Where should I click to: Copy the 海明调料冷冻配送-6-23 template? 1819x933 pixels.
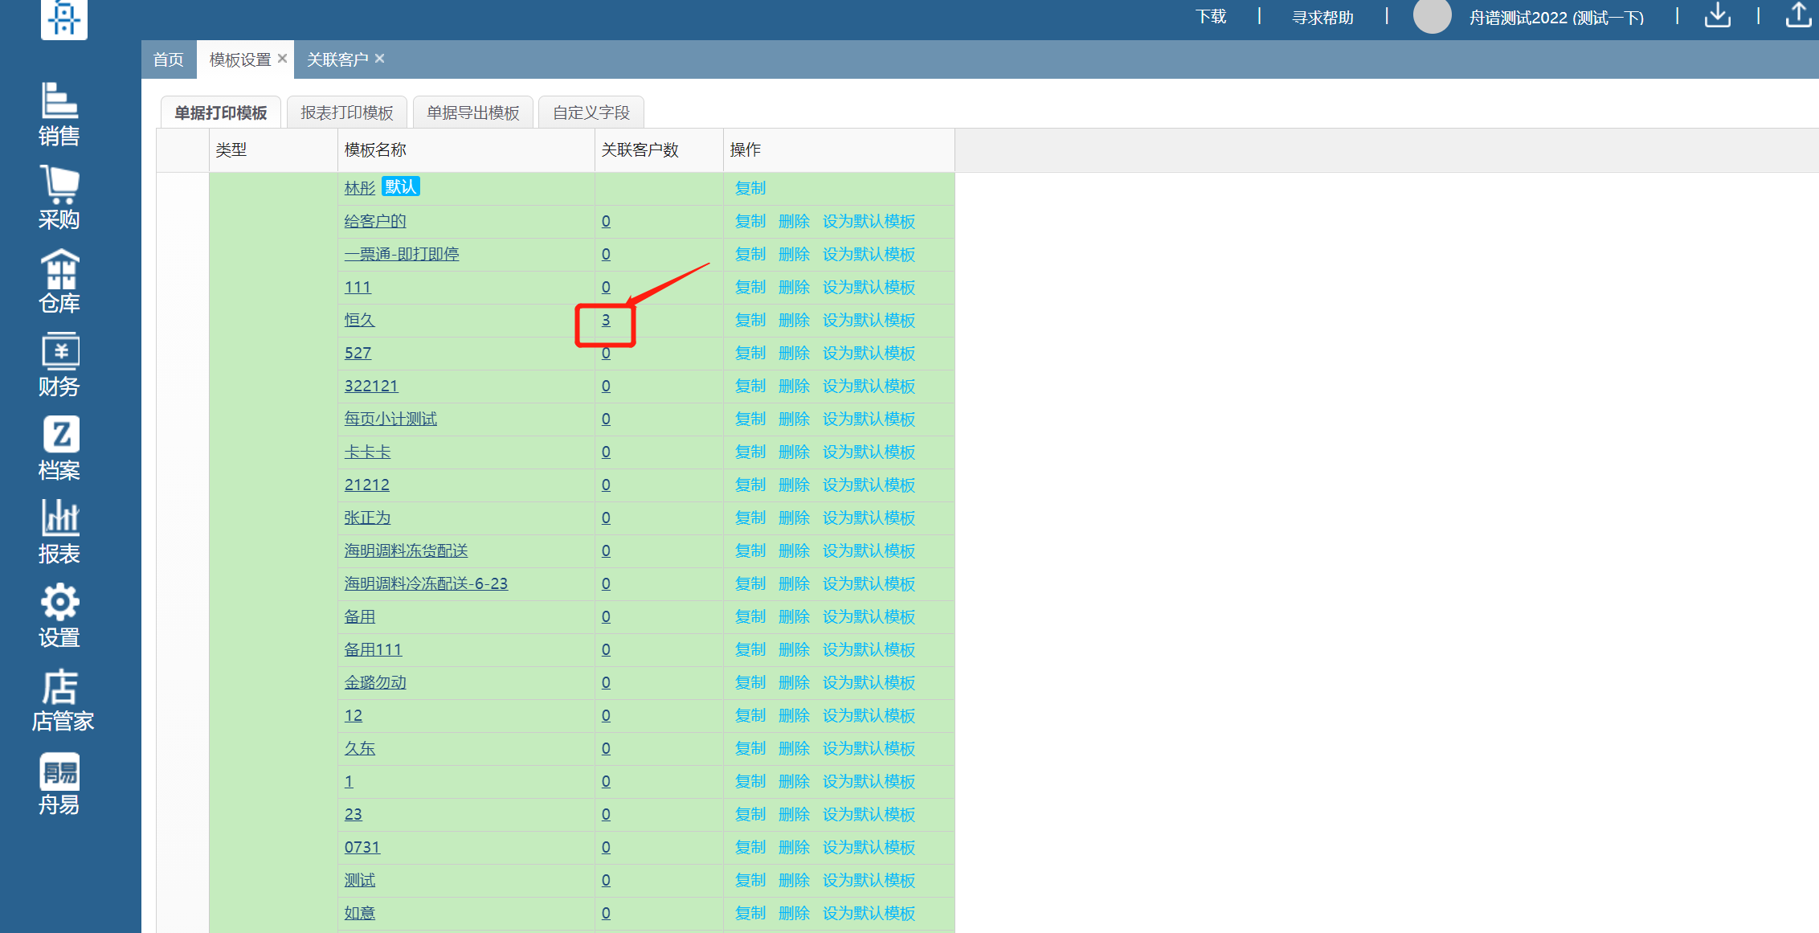coord(750,583)
